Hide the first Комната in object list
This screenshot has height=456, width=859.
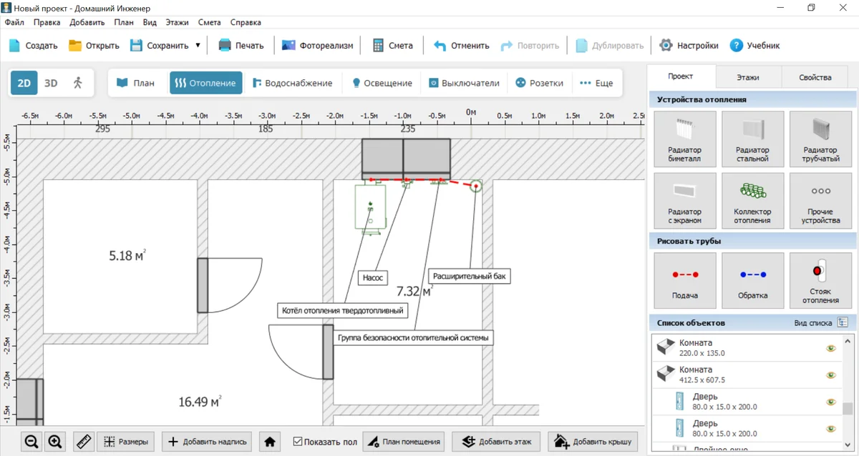(x=831, y=348)
